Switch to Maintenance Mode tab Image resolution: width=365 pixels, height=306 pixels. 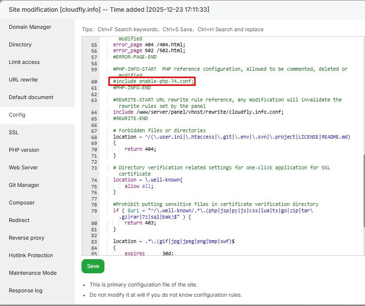[32, 273]
